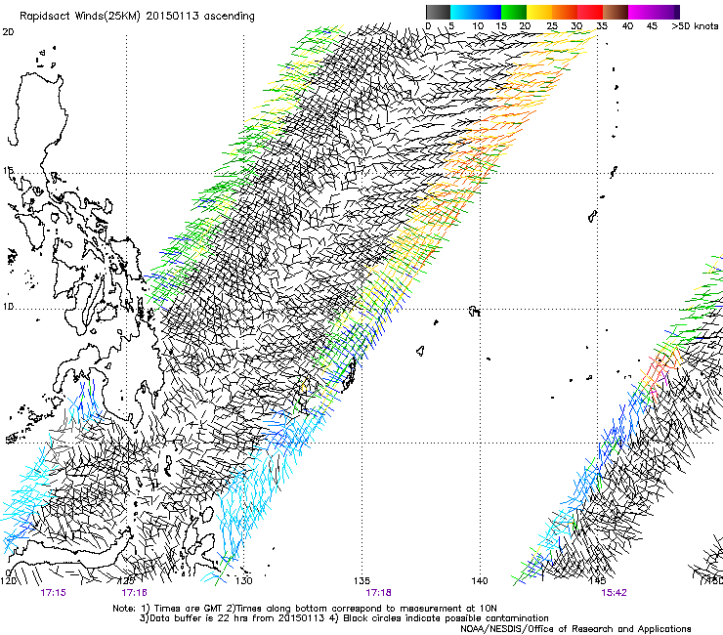Click the 'NOAA/NESDIS/Office of Research and Applications' credit
Screen dimensions: 723x635
coord(575,629)
